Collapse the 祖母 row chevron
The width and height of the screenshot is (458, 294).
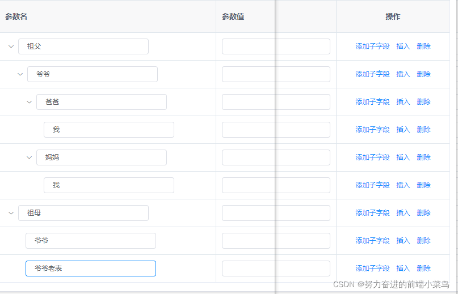pyautogui.click(x=11, y=213)
